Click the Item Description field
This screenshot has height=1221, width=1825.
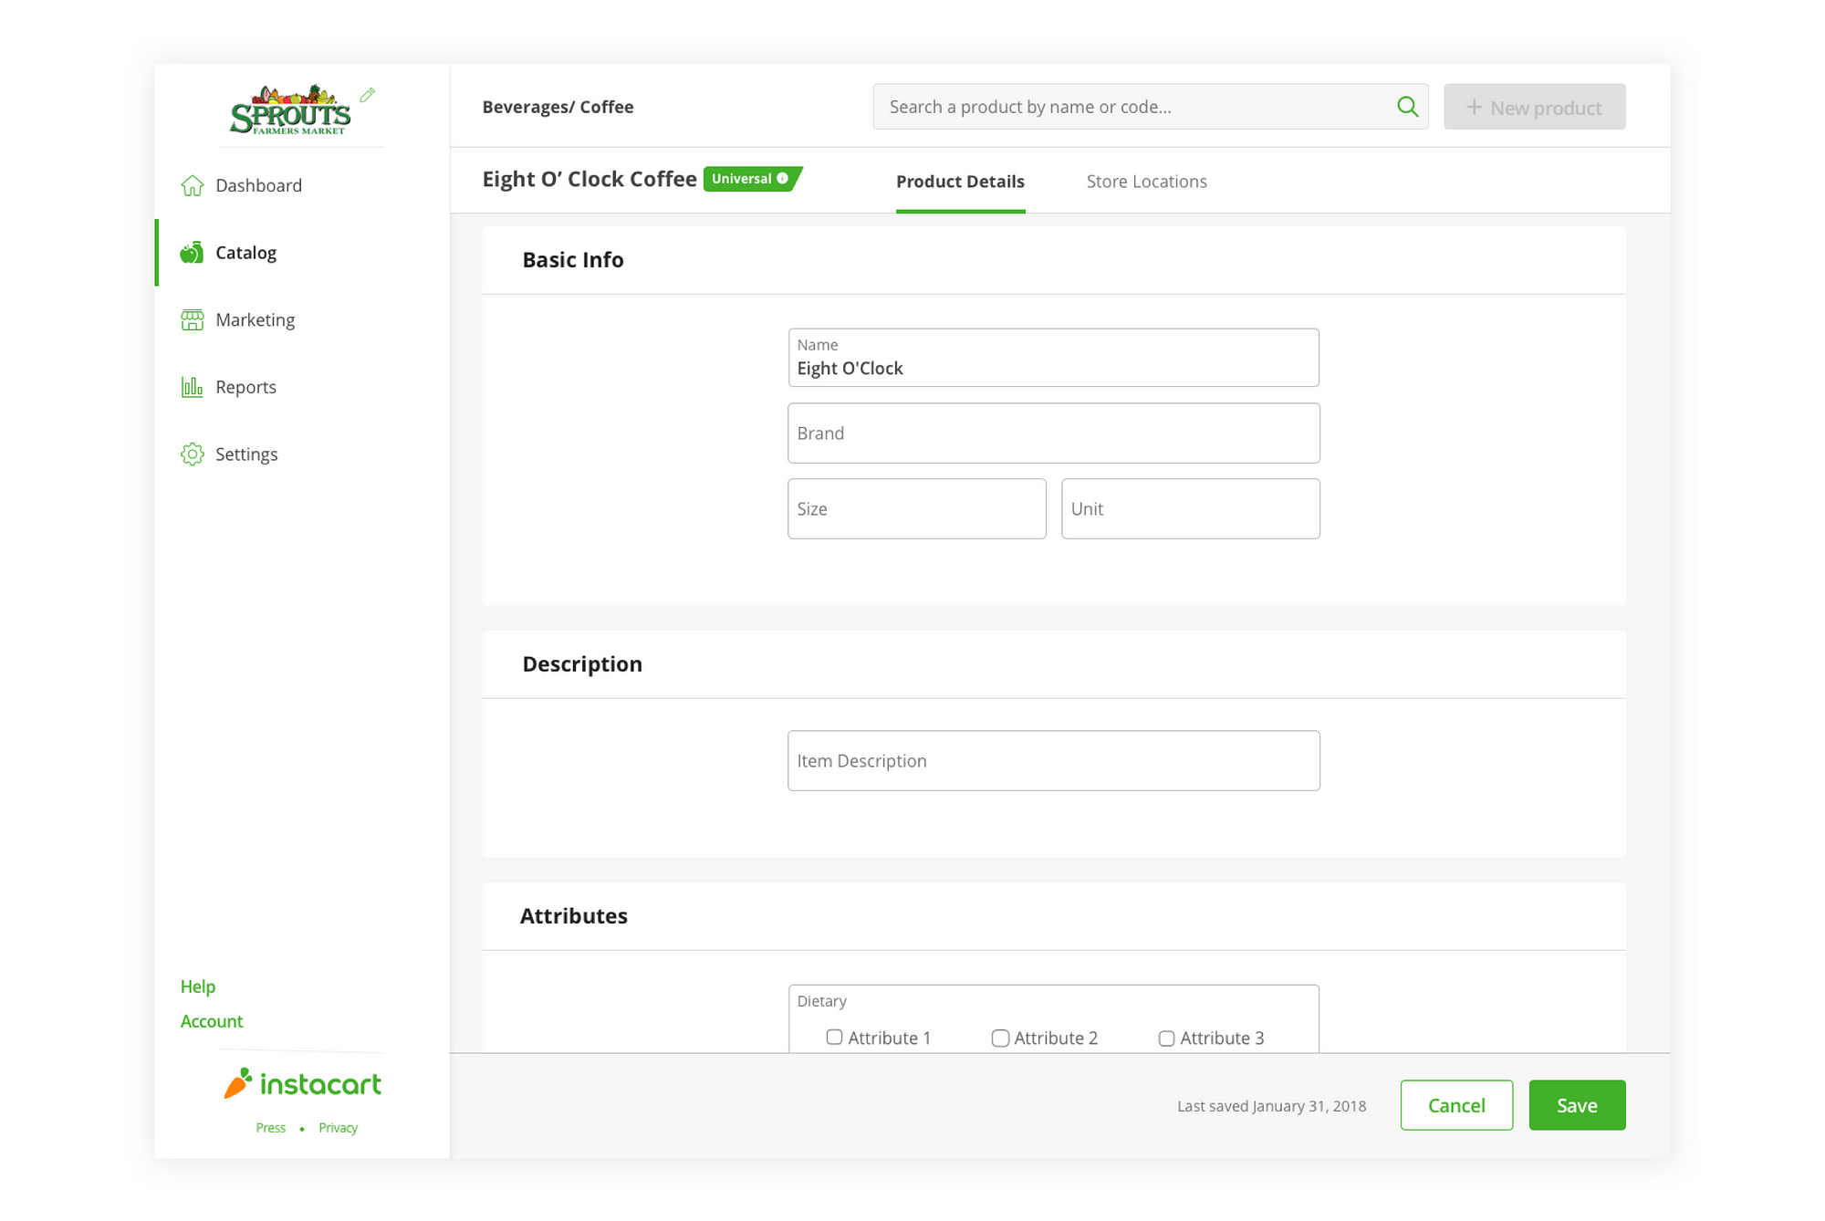(1053, 761)
